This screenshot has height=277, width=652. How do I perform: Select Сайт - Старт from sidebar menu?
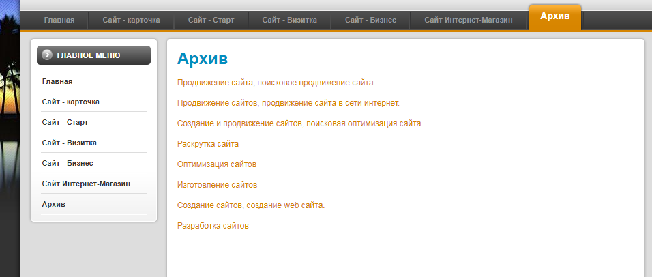pyautogui.click(x=65, y=122)
